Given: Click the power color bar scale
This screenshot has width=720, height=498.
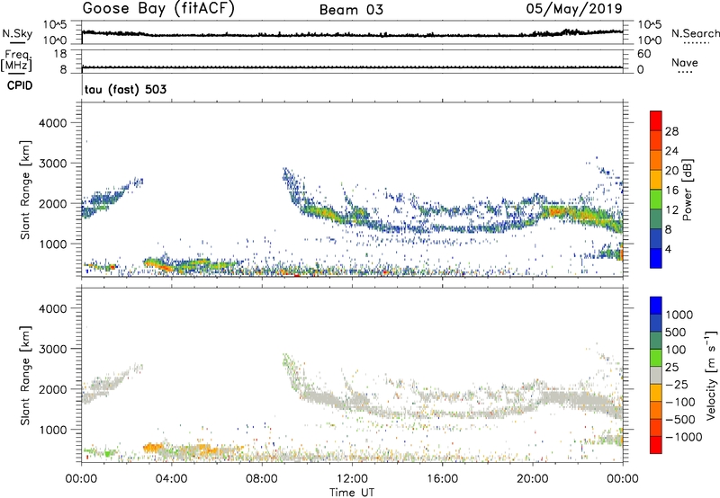Looking at the screenshot, I should (x=656, y=190).
